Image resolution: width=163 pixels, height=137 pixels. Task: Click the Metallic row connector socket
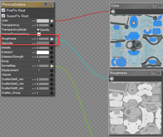click(52, 48)
